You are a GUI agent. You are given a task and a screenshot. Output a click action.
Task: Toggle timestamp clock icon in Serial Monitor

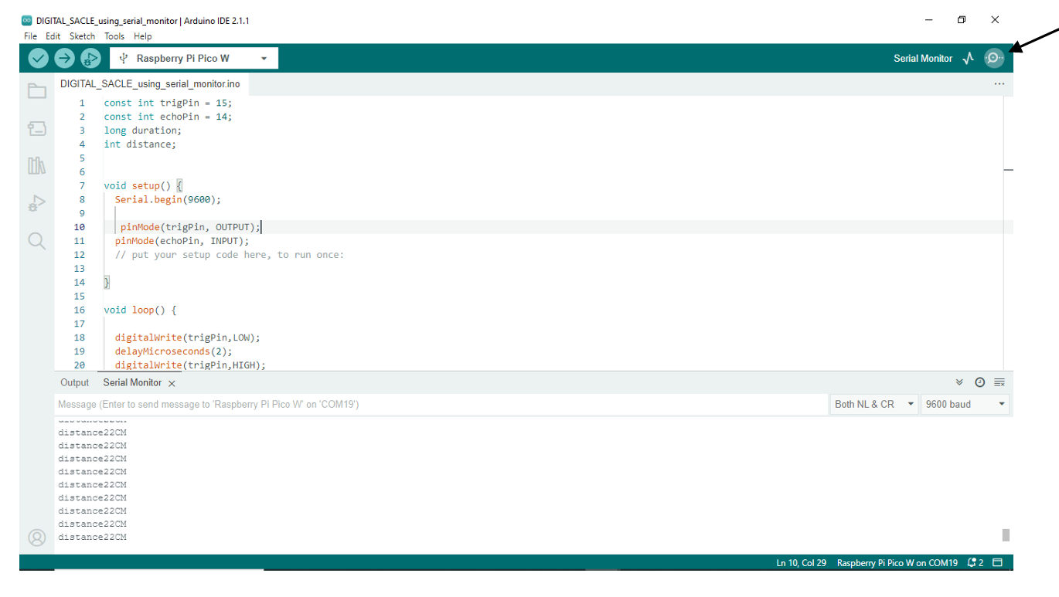point(980,382)
